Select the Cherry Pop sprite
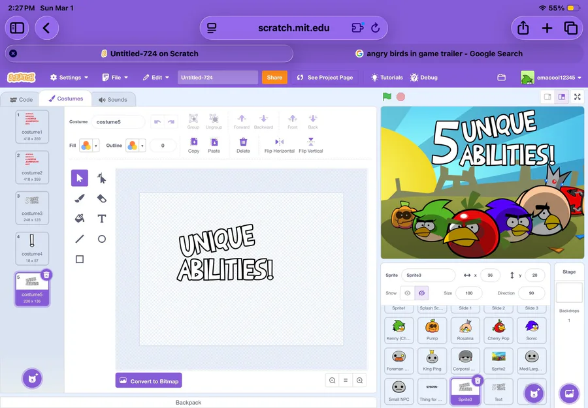The image size is (588, 408). [x=498, y=330]
